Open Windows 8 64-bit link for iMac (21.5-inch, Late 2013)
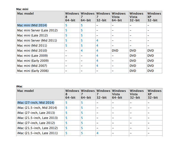179x145 pixels. (x=66, y=118)
